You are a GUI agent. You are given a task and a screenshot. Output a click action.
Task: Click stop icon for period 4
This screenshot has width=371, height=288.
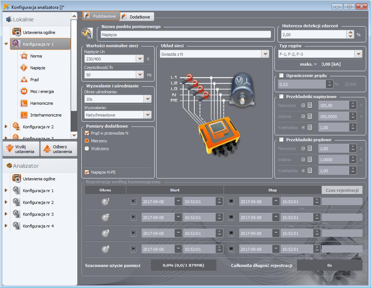[x=231, y=249]
